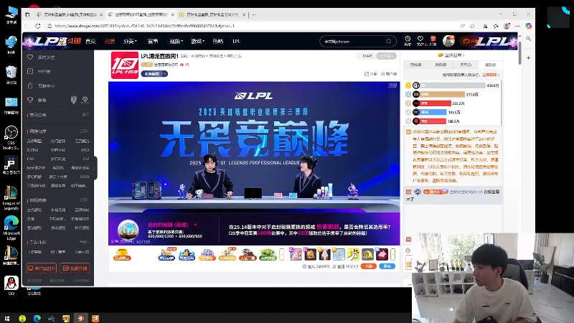Screen dimensions: 574x323
Task: Open the 鱼吧 menu item
Action: [x=218, y=42]
